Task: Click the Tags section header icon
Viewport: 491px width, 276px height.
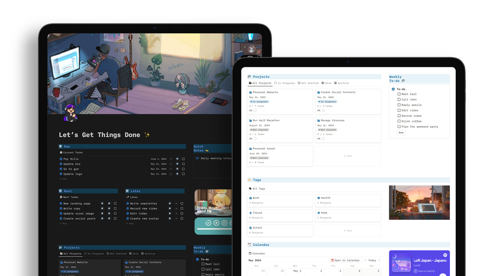Action: pyautogui.click(x=250, y=180)
